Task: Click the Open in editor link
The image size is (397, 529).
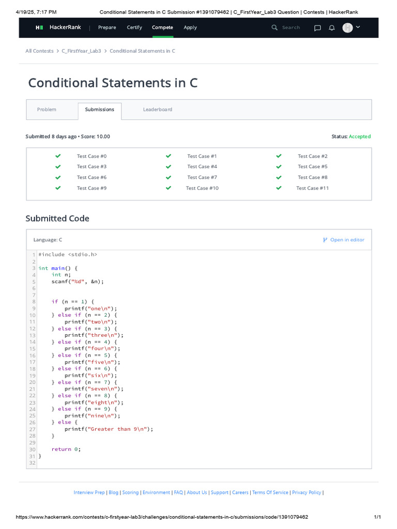Action: click(x=347, y=240)
